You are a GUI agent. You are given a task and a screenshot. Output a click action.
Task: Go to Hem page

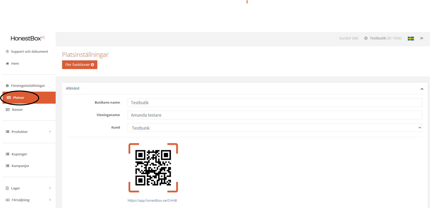[15, 63]
